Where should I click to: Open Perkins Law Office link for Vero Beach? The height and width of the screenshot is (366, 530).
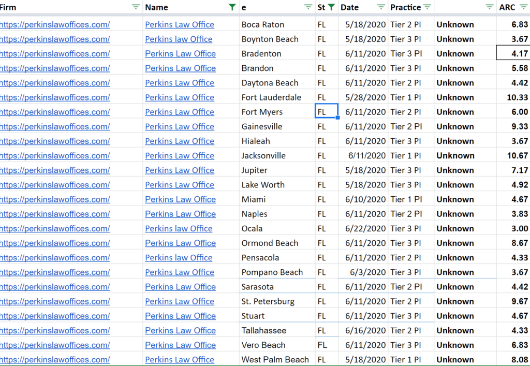point(181,345)
